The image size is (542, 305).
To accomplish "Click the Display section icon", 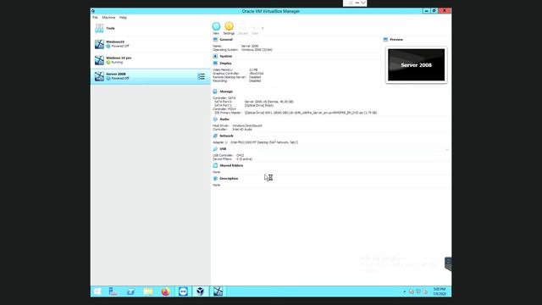I will pyautogui.click(x=215, y=64).
